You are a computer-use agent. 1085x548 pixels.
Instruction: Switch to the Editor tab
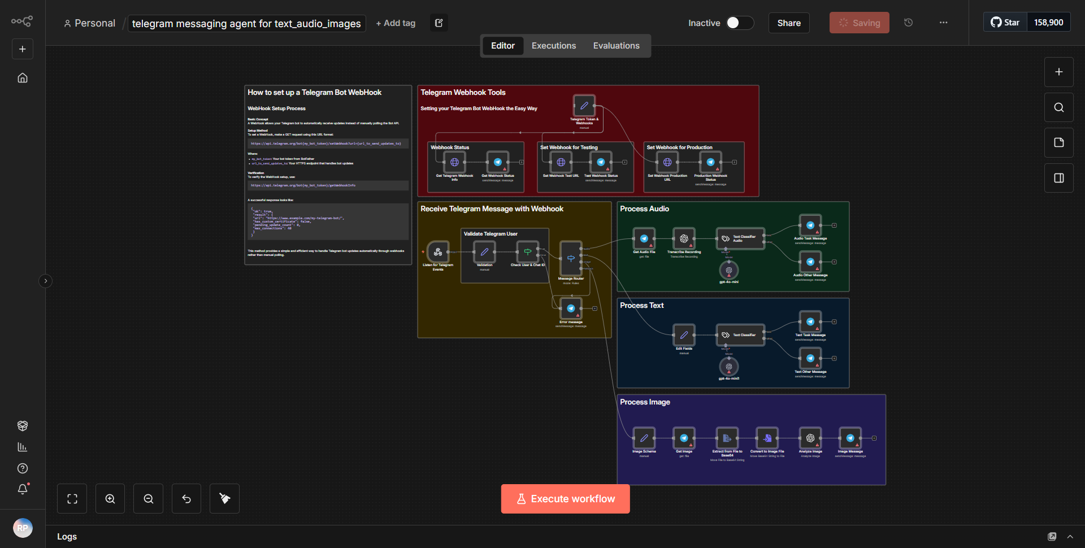[x=503, y=46]
